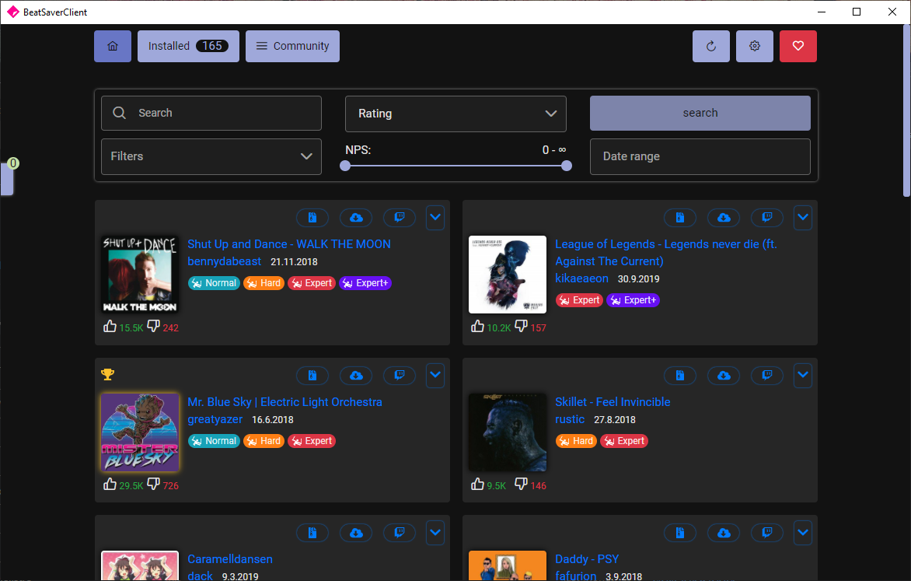Screen dimensions: 911x581
Task: Click the search button
Action: (700, 113)
